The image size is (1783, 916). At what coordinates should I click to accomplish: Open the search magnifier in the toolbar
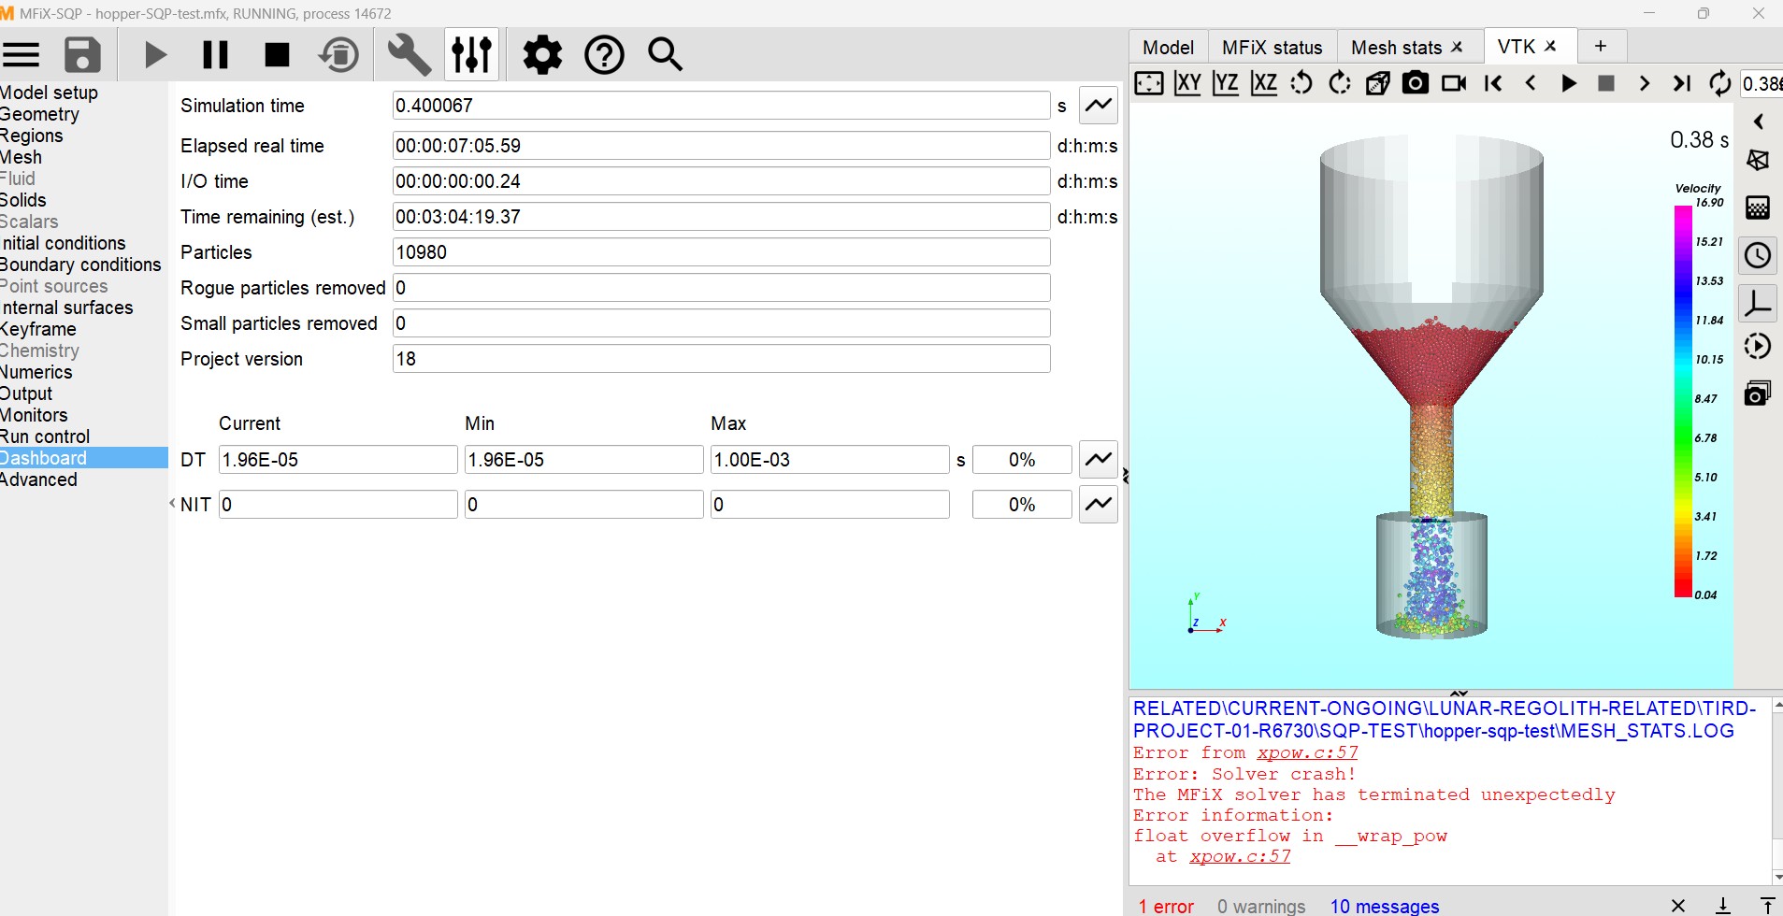[665, 55]
